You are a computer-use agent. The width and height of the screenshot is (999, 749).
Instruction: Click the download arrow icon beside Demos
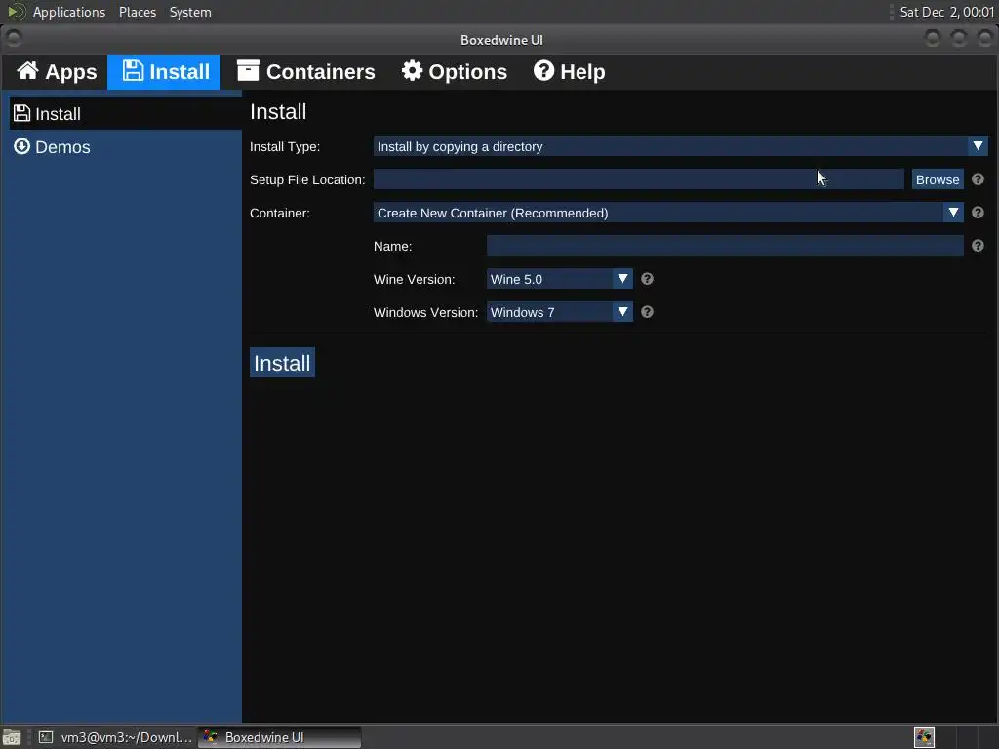[21, 146]
